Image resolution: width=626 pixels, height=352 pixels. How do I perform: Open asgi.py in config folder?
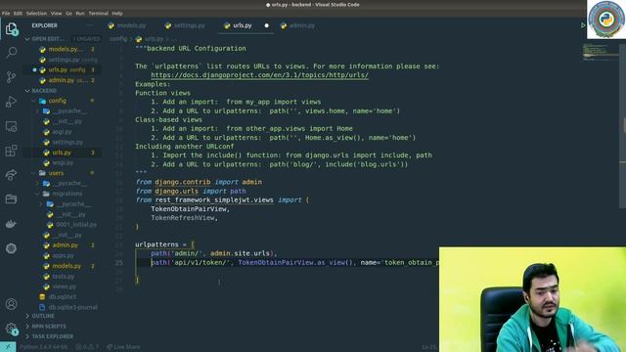pos(62,132)
